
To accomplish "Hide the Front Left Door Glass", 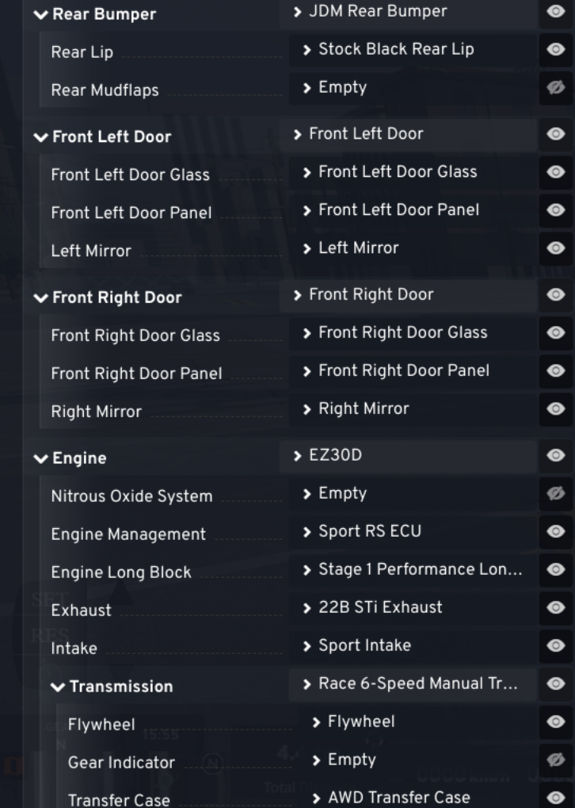I will coord(555,171).
